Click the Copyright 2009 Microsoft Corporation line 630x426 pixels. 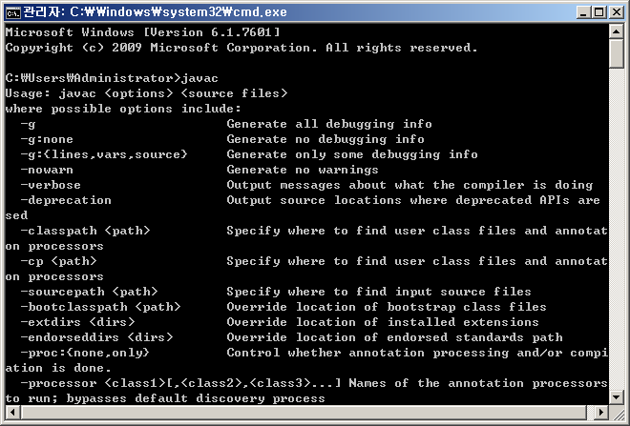tap(241, 48)
